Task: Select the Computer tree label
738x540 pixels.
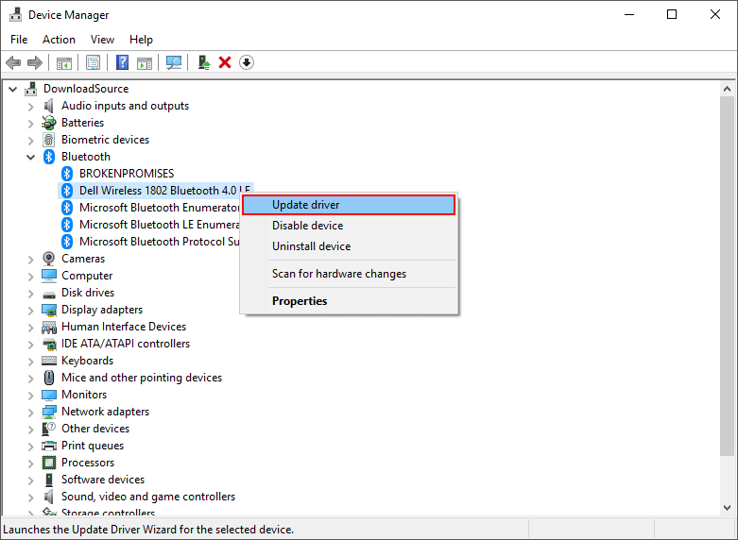Action: coord(87,276)
